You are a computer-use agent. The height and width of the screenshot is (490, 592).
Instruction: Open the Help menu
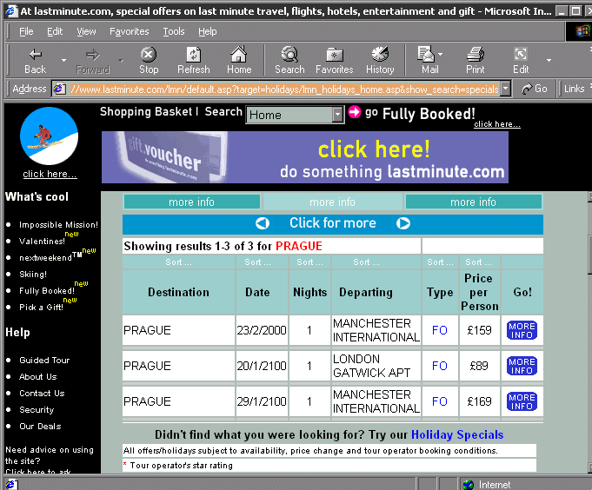[207, 31]
